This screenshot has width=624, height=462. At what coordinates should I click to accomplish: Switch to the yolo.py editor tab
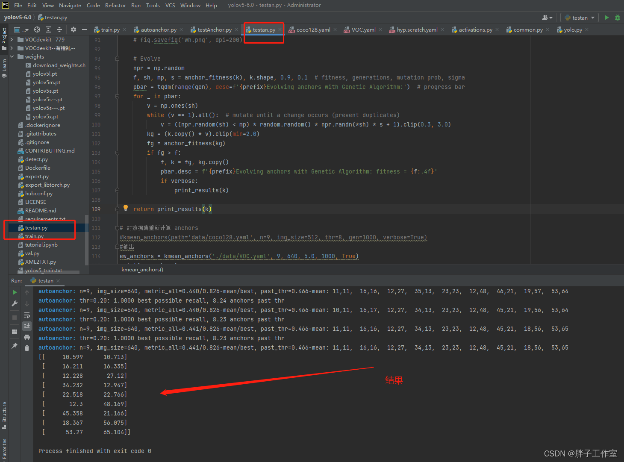tap(573, 29)
